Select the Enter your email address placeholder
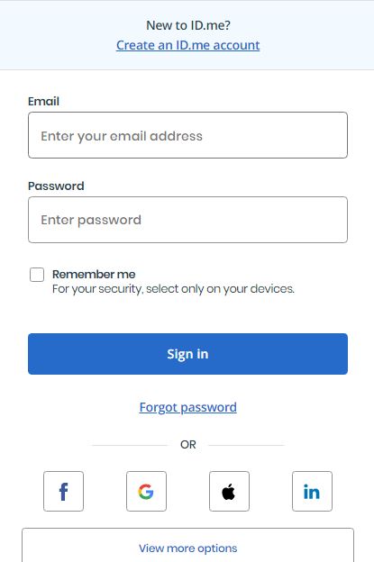 (x=122, y=136)
